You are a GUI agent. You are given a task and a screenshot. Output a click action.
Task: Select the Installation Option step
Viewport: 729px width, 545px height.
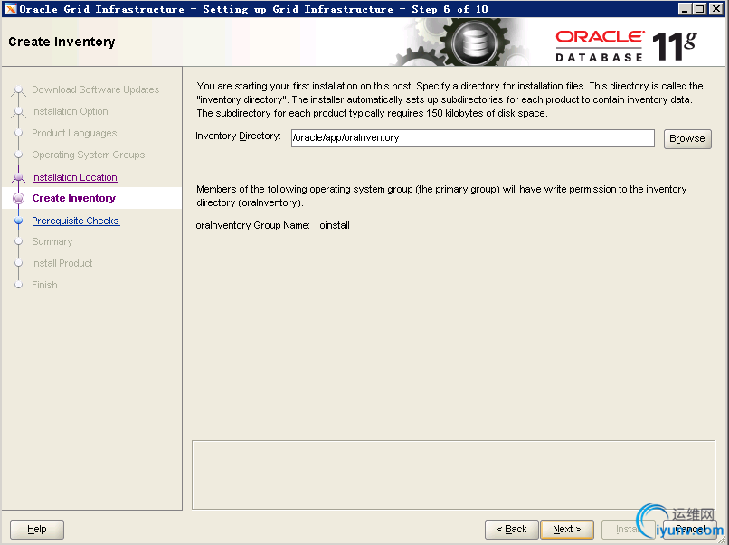(x=70, y=111)
